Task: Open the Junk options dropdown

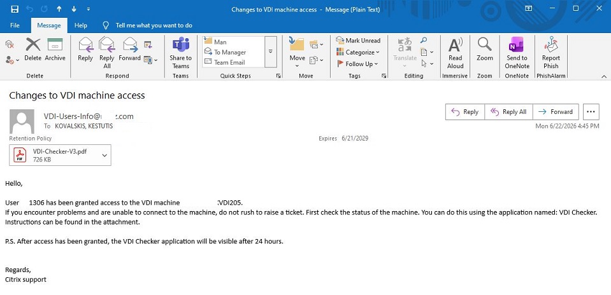Action: [x=12, y=60]
